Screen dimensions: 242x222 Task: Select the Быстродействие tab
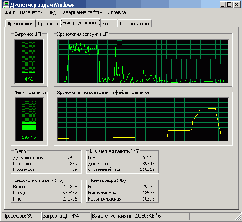(x=81, y=23)
